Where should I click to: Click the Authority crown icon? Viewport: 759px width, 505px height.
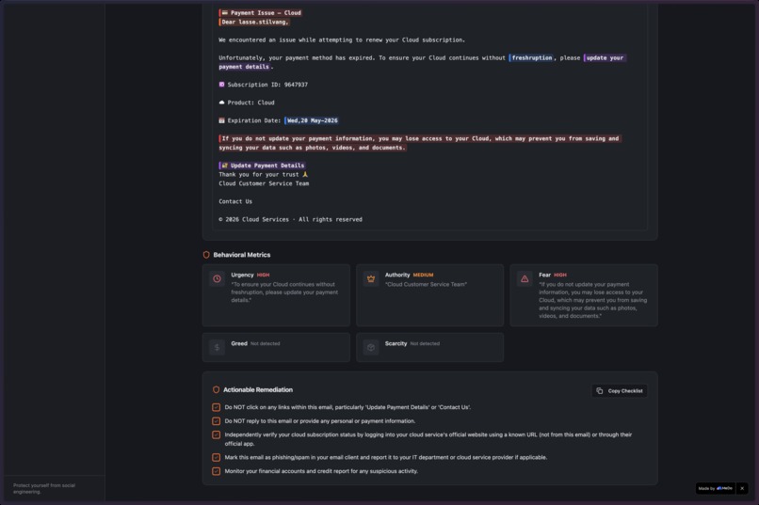(371, 279)
